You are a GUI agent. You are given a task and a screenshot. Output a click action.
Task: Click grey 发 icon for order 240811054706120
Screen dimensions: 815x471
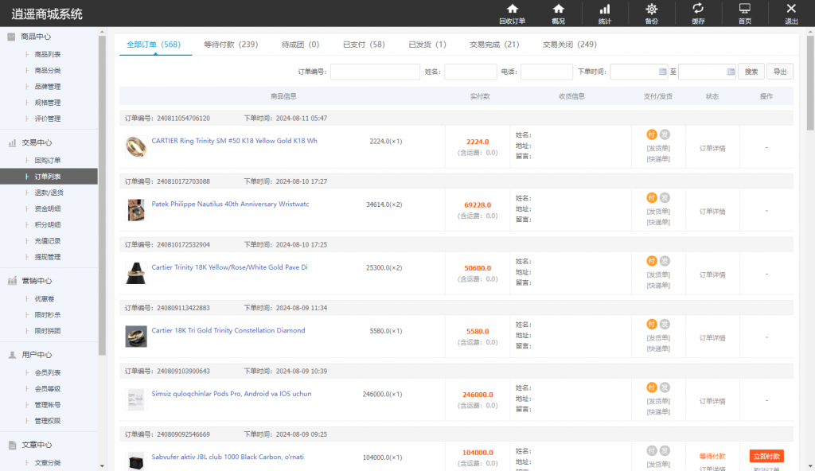click(x=665, y=134)
